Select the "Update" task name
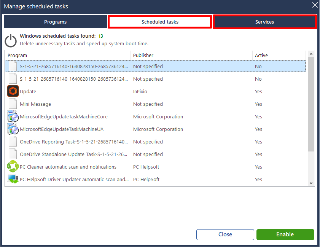This screenshot has width=320, height=247. tap(28, 91)
